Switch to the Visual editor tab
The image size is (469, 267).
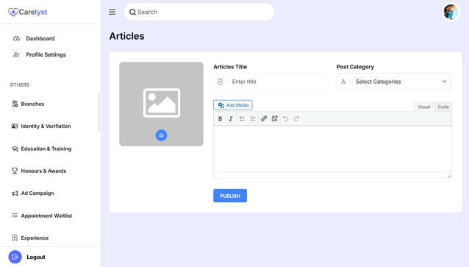click(424, 107)
